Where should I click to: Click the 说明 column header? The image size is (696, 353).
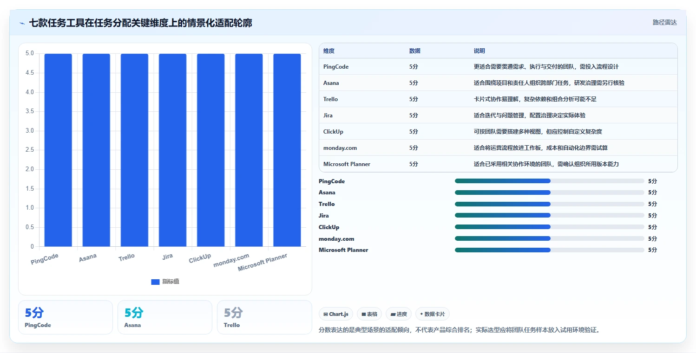[x=479, y=51]
